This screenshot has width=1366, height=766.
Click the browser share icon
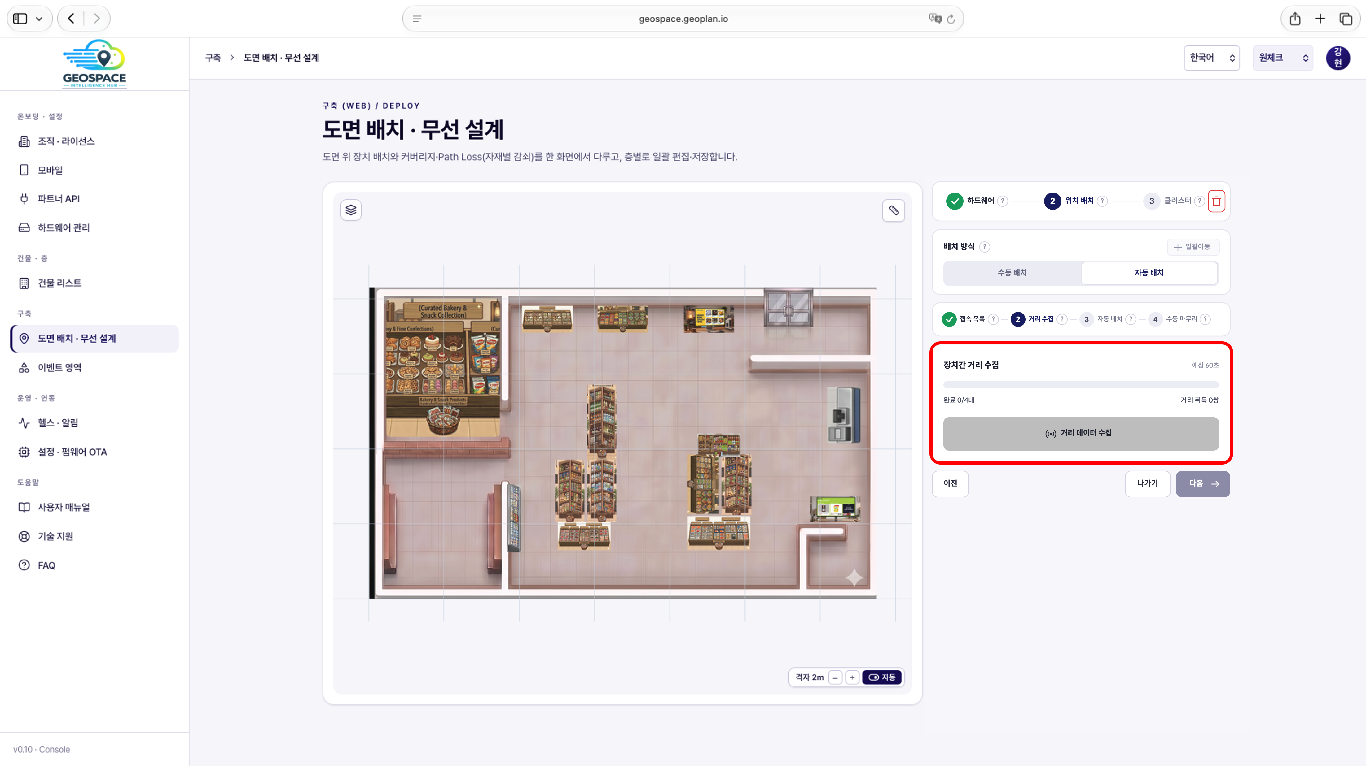tap(1295, 19)
